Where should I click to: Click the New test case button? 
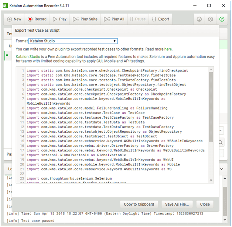click(x=14, y=19)
